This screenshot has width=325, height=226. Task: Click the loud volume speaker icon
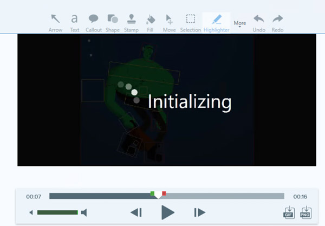pyautogui.click(x=84, y=212)
